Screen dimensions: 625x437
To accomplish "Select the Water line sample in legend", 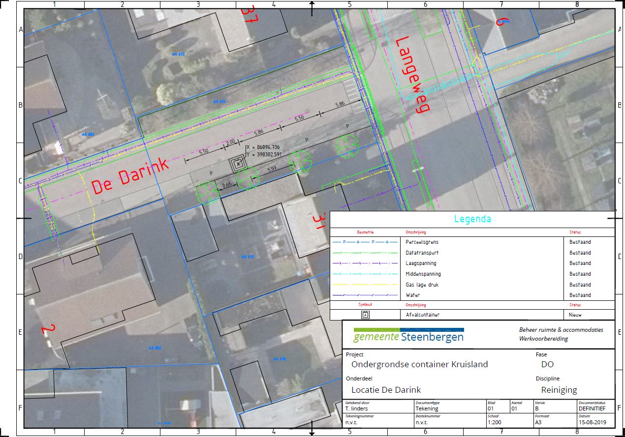I will coord(365,295).
